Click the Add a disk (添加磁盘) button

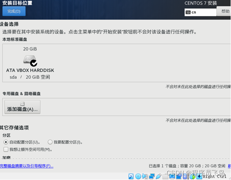pyautogui.click(x=23, y=107)
